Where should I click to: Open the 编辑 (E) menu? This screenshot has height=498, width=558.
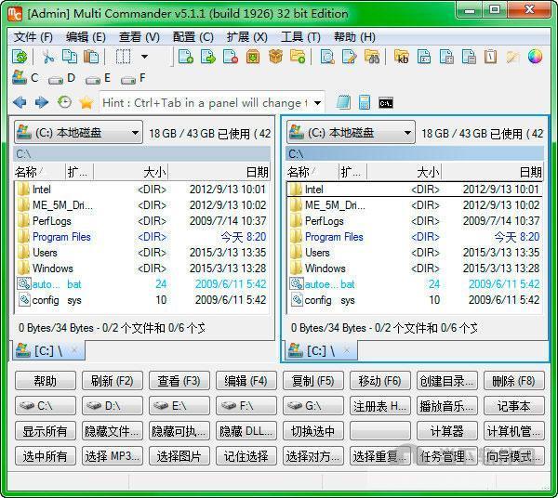(x=86, y=36)
